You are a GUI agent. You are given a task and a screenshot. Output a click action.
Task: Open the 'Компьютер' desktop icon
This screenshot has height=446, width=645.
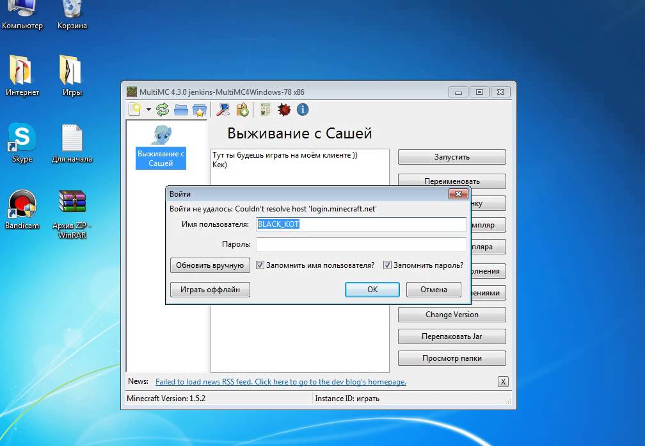pyautogui.click(x=22, y=15)
